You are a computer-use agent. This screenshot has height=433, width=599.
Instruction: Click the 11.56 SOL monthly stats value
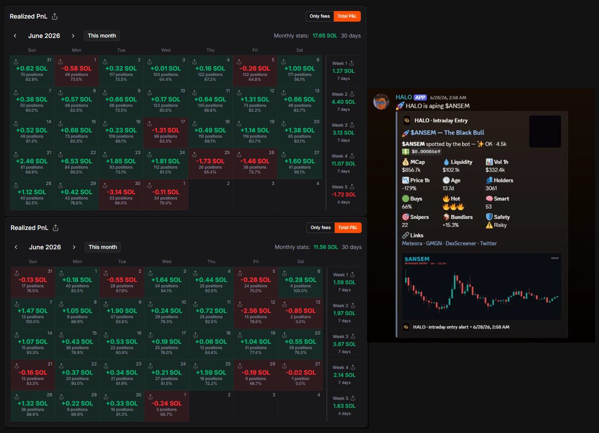(326, 247)
